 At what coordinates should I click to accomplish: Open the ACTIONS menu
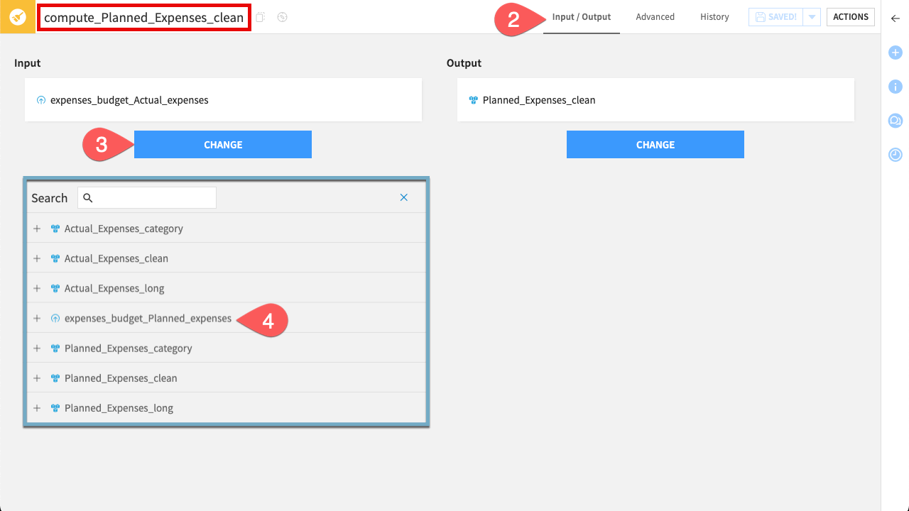click(x=850, y=16)
